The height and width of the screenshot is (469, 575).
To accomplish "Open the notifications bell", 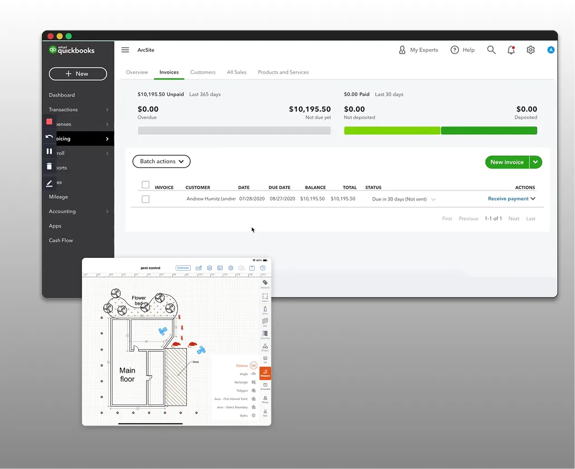I will pos(511,50).
